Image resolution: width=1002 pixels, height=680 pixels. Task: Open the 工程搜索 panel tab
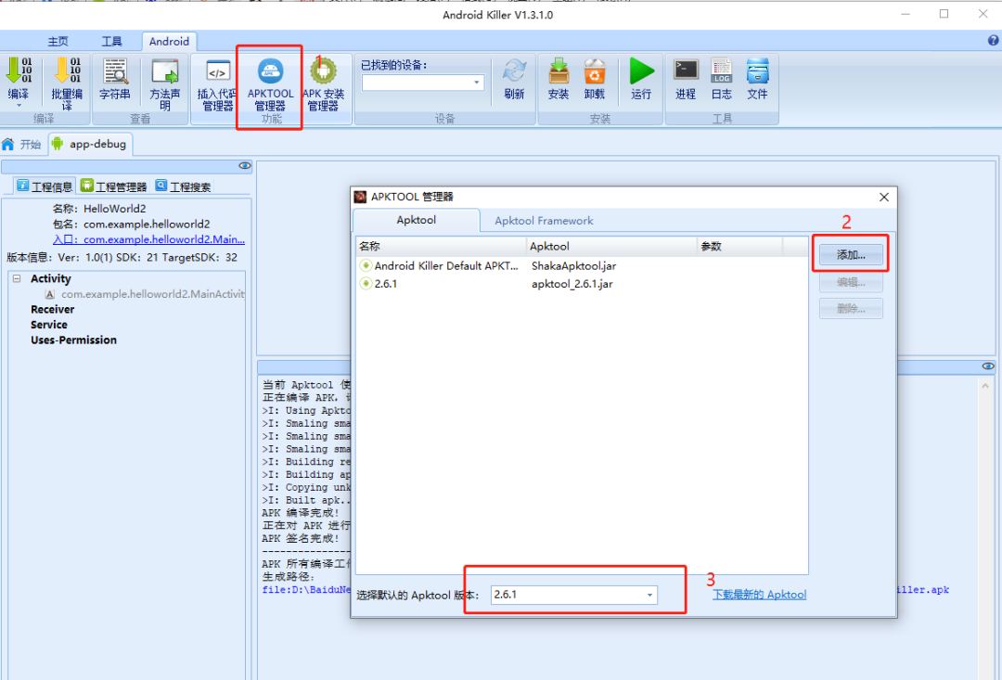[184, 186]
